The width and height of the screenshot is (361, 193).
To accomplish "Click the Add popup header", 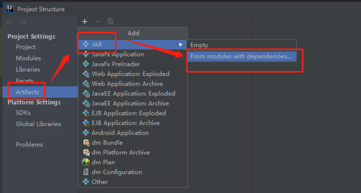I will tap(133, 34).
